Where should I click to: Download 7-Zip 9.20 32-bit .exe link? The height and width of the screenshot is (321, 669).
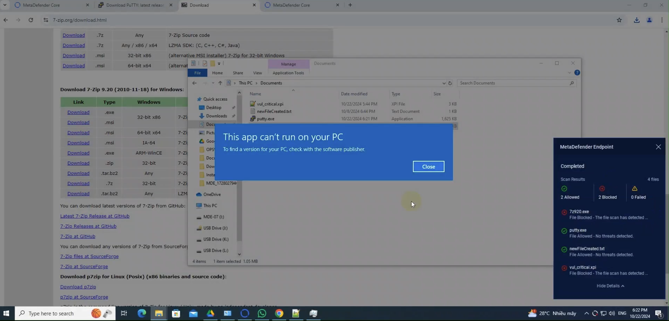(78, 112)
